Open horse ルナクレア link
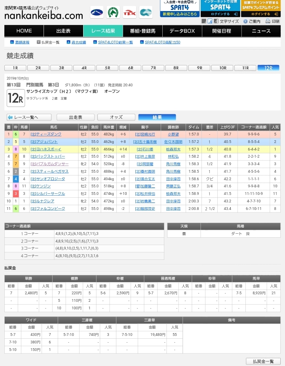This screenshot has width=285, height=366. (42, 201)
